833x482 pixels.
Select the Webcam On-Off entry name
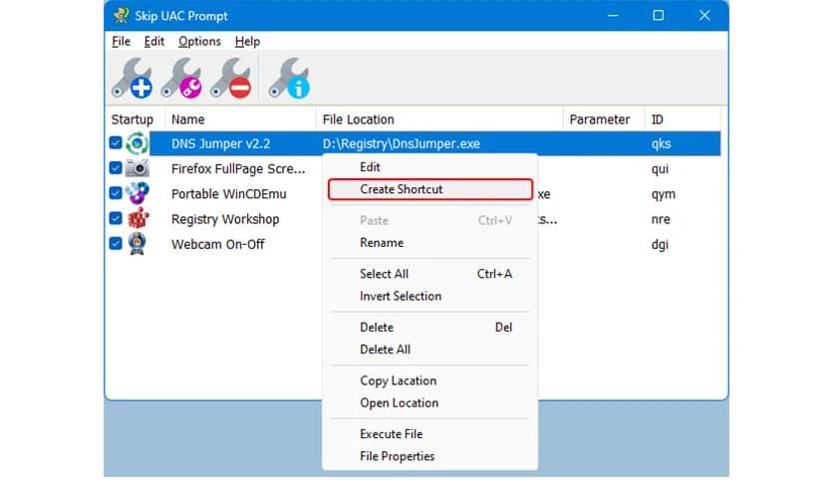[218, 244]
